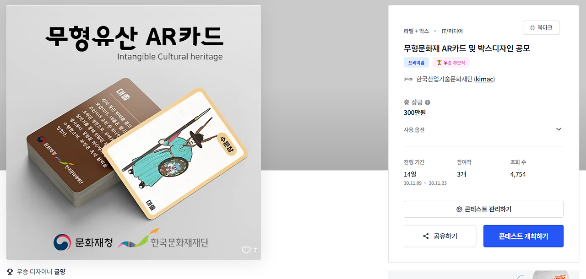Select the 라벨 + 박스 category link
The width and height of the screenshot is (586, 279).
click(416, 31)
